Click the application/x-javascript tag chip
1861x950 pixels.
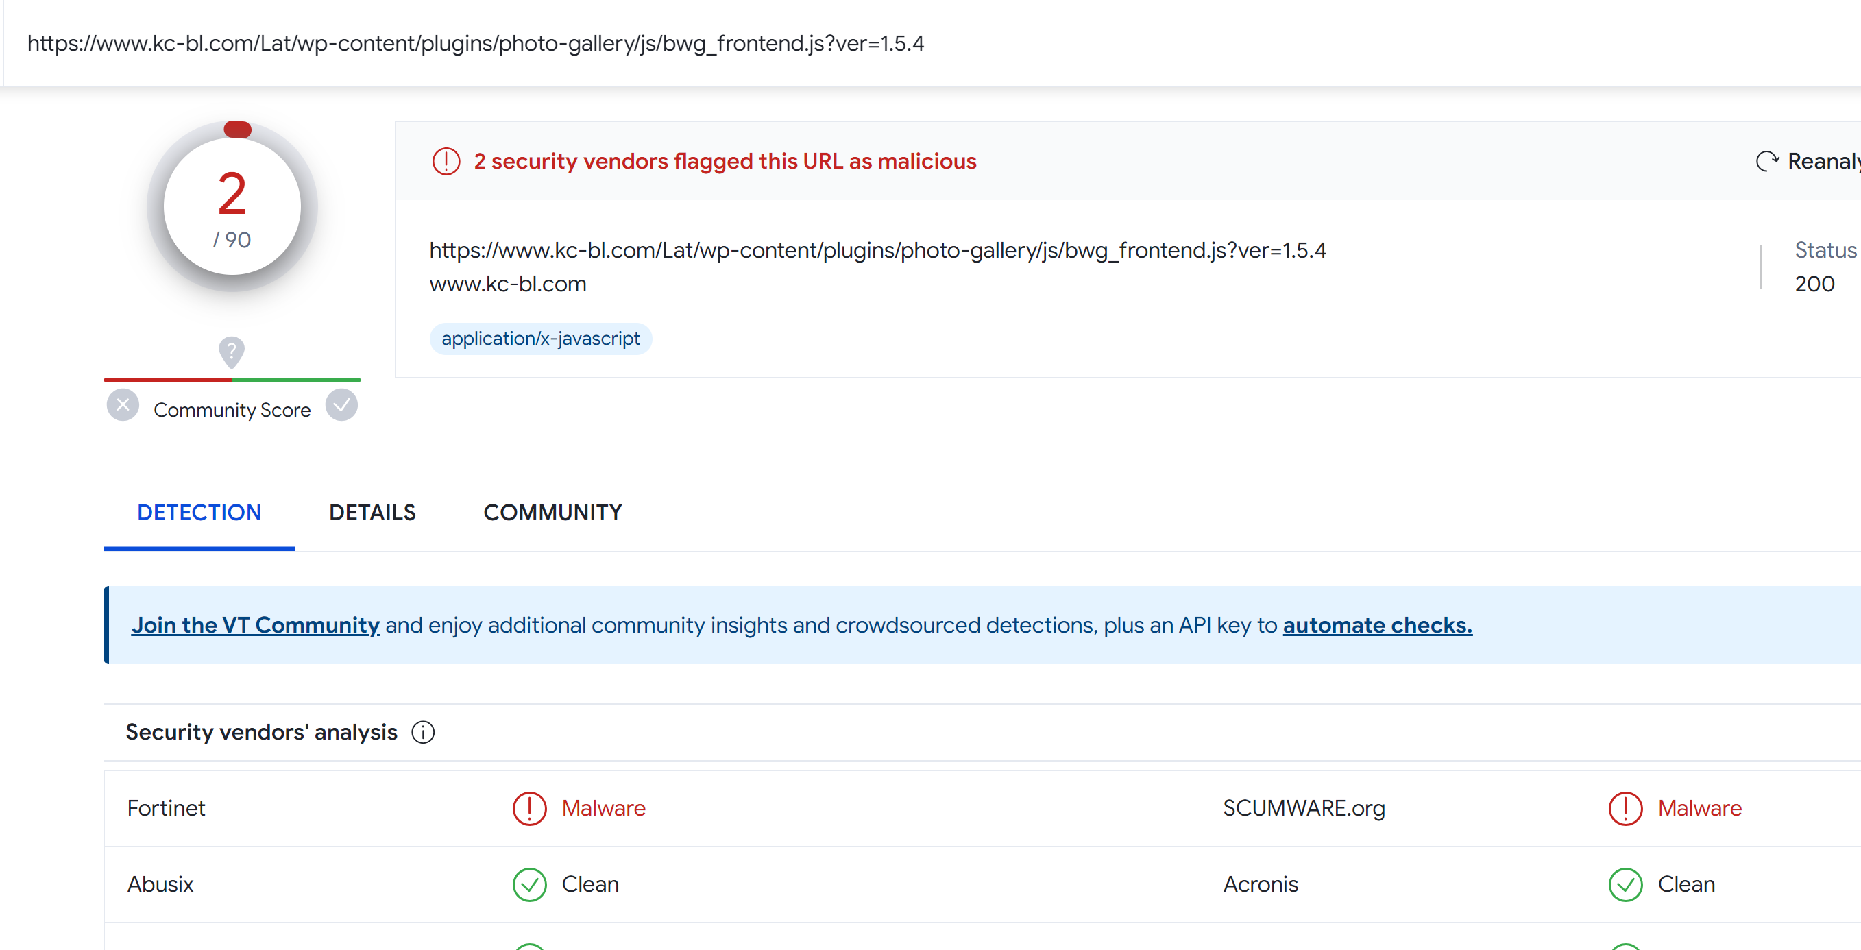(540, 339)
